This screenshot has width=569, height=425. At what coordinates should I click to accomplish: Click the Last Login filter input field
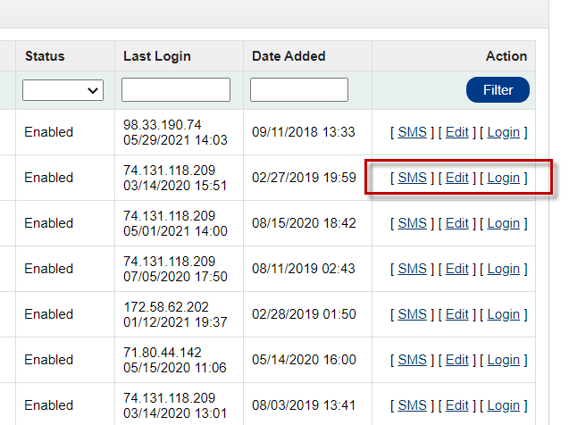(x=176, y=90)
